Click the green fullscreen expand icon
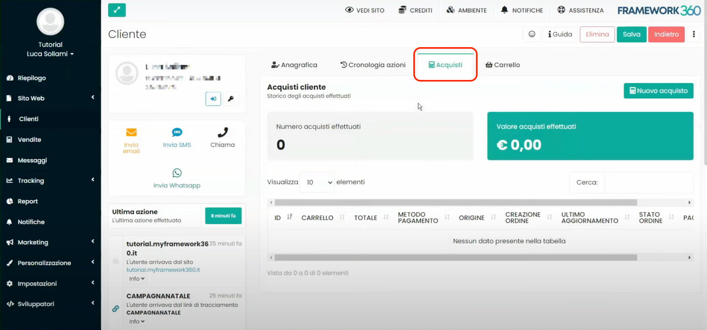The image size is (707, 330). [x=117, y=10]
